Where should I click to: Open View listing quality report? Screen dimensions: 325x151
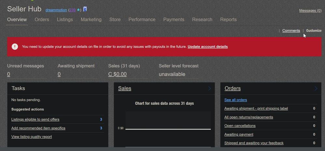tap(32, 137)
